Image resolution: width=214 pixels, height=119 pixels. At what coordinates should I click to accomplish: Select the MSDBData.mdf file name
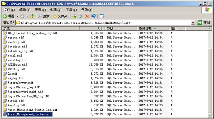(x=17, y=65)
